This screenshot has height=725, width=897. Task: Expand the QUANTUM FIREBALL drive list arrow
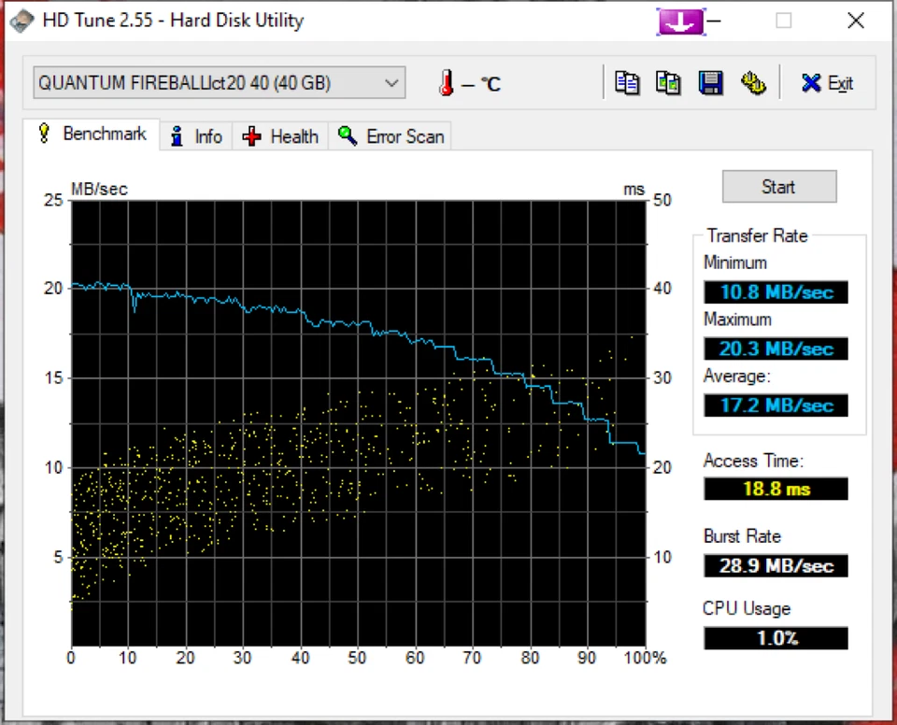392,82
